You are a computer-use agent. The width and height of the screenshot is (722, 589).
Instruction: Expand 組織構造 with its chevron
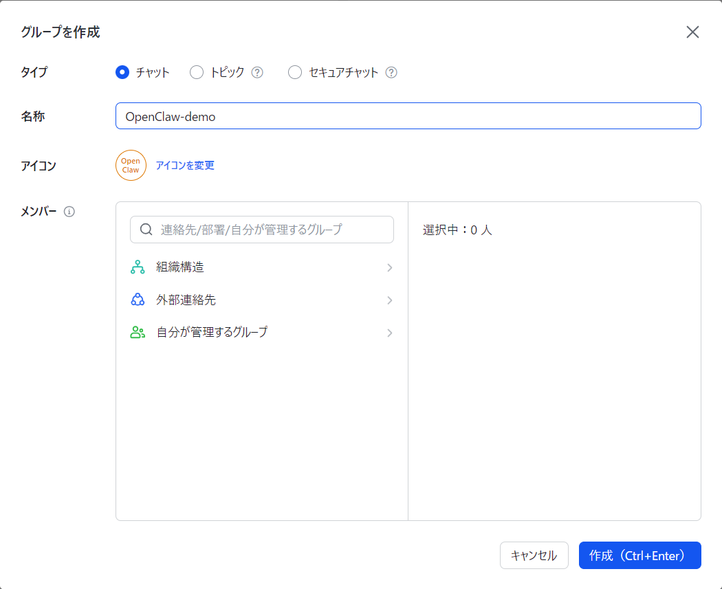[390, 267]
